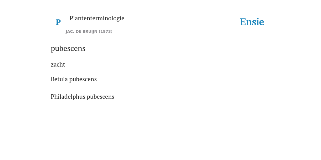Click the ending 'logie' of Plantenterminologie
321x160 pixels.
coord(118,18)
